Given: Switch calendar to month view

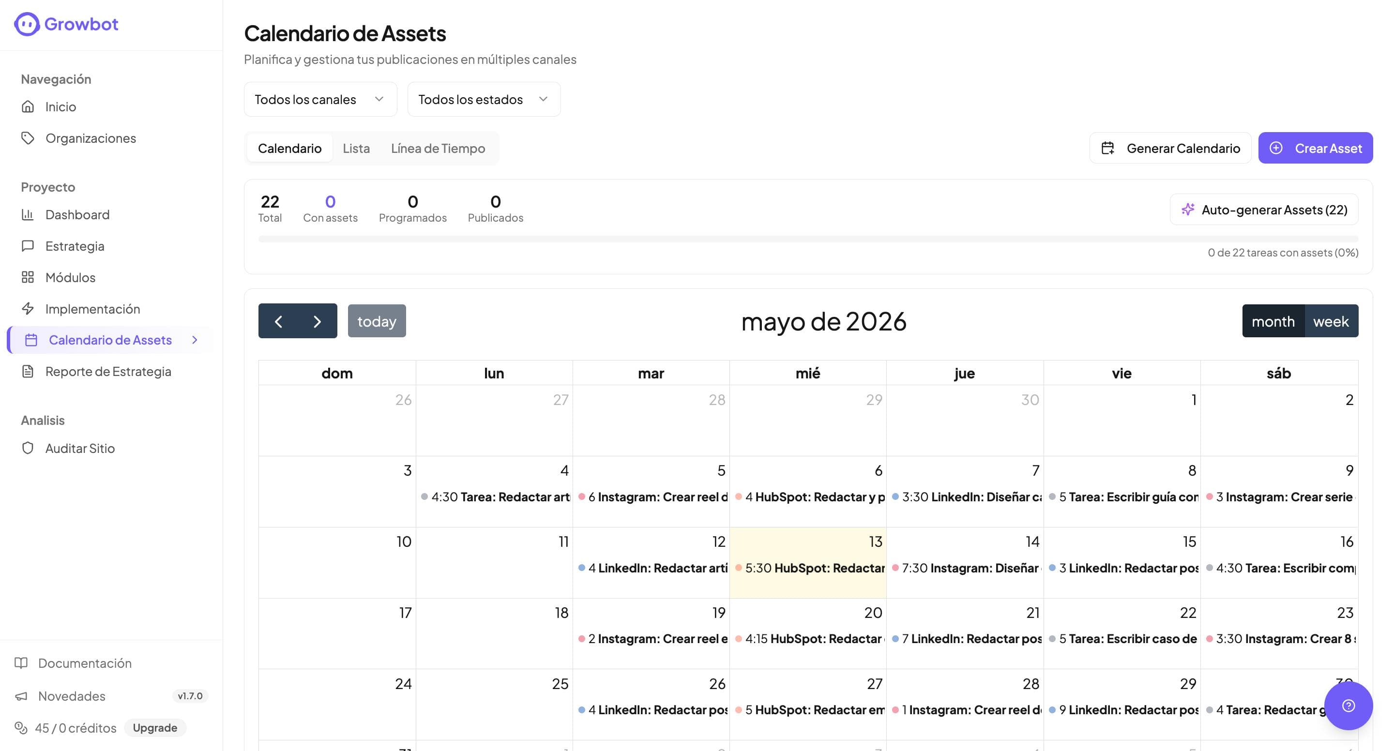Looking at the screenshot, I should [1273, 321].
